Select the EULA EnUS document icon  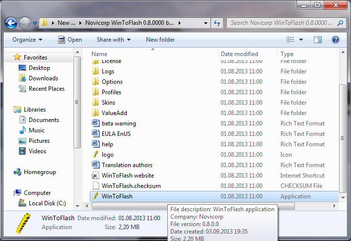(x=96, y=134)
